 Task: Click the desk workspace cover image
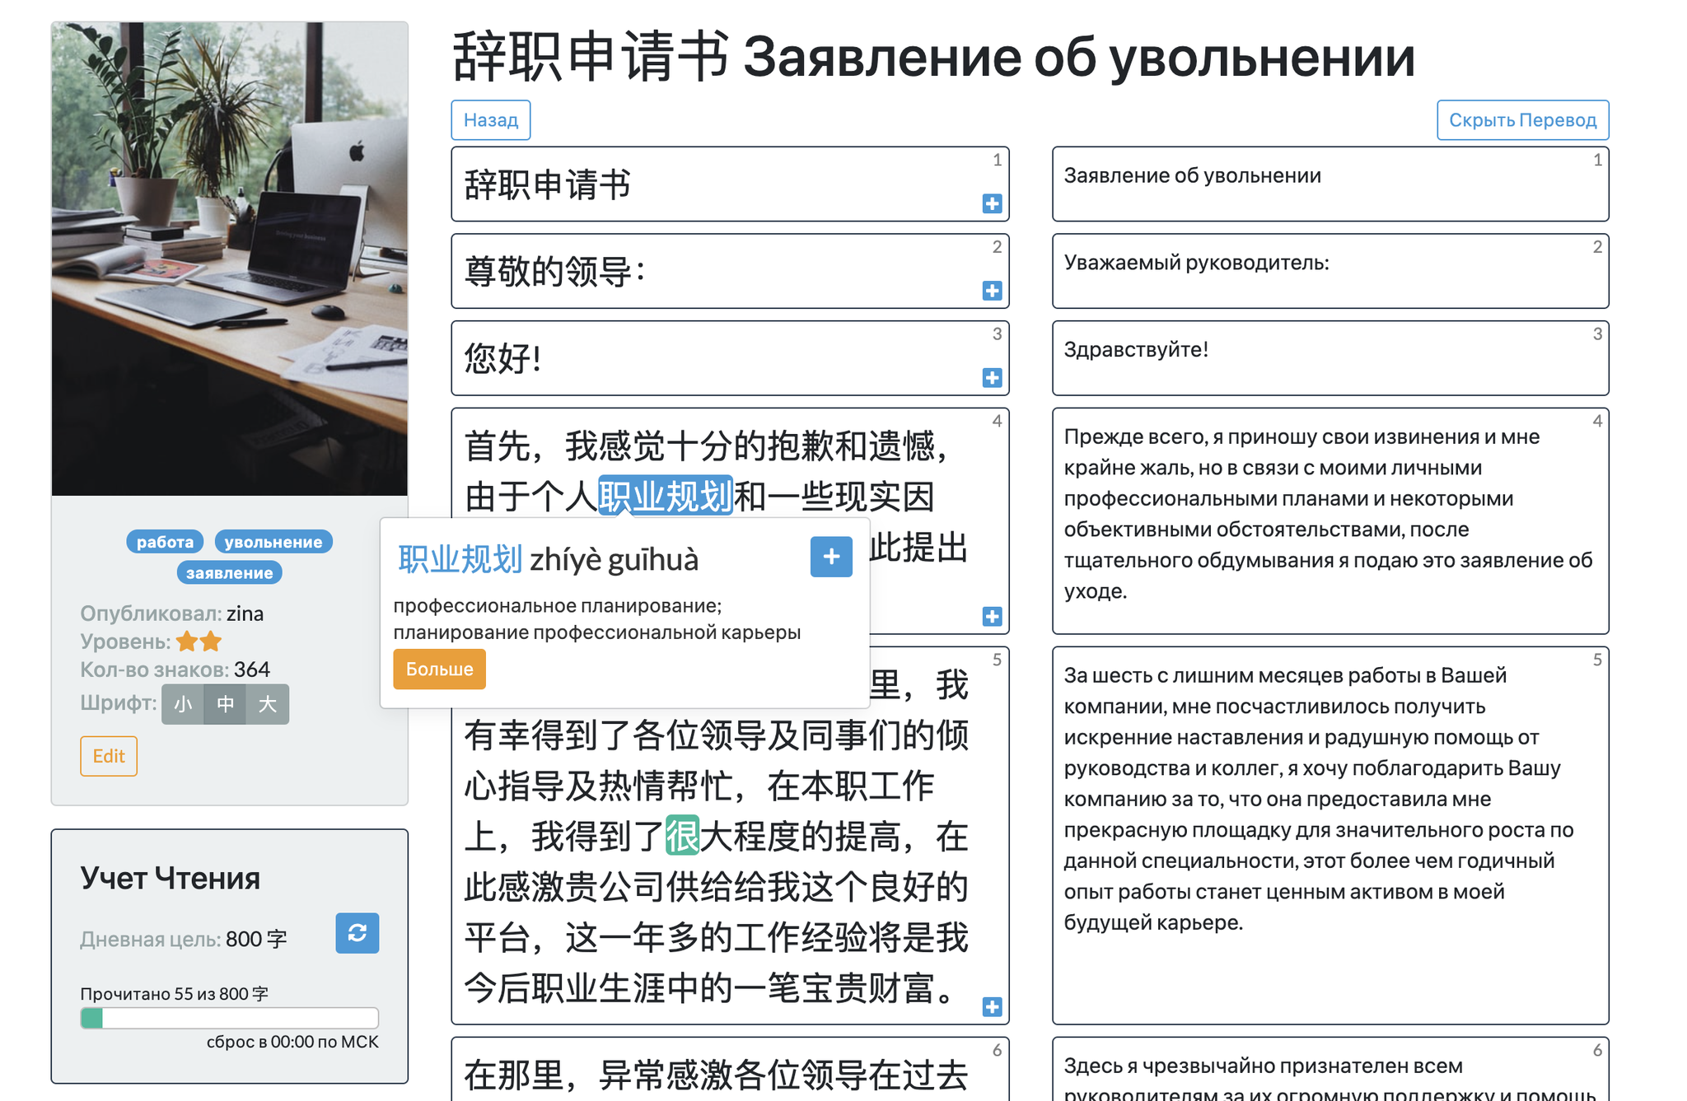[229, 259]
